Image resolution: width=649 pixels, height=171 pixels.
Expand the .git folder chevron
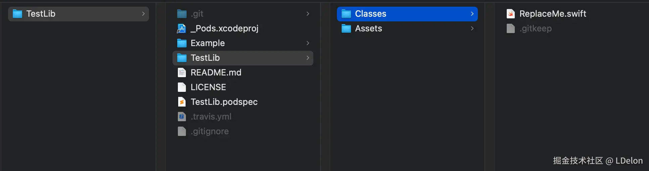(308, 14)
